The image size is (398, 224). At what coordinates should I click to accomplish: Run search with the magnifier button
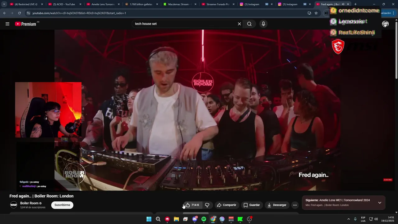pos(249,24)
